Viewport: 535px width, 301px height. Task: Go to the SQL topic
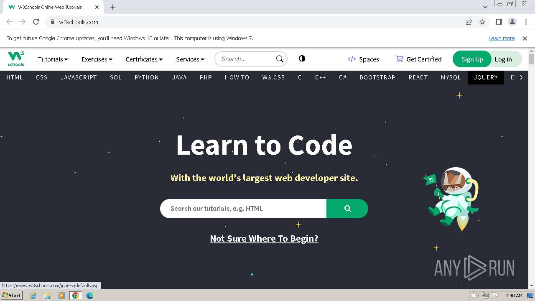coord(116,77)
